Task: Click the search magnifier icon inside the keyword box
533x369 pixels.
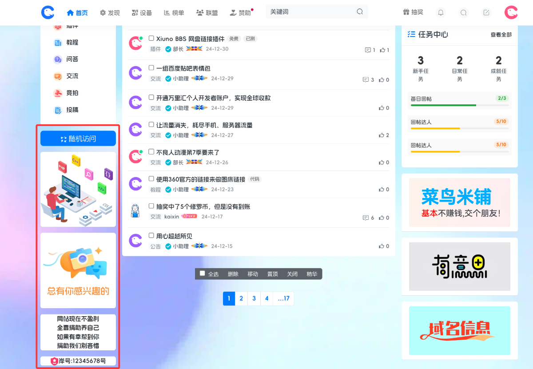Action: tap(360, 12)
